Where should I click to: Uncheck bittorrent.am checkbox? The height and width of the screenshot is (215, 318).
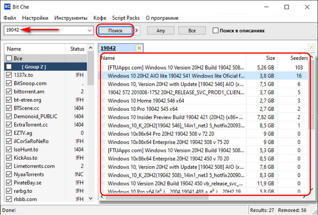click(9, 91)
